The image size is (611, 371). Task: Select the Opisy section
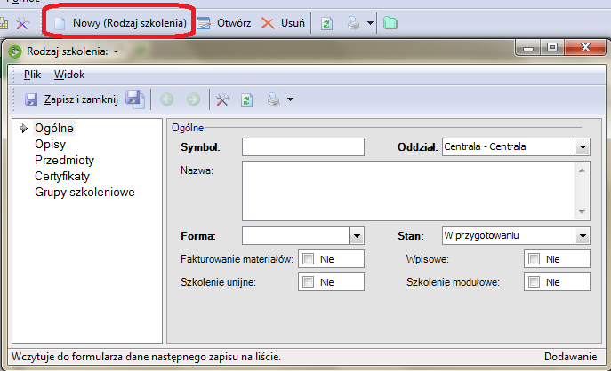click(51, 144)
